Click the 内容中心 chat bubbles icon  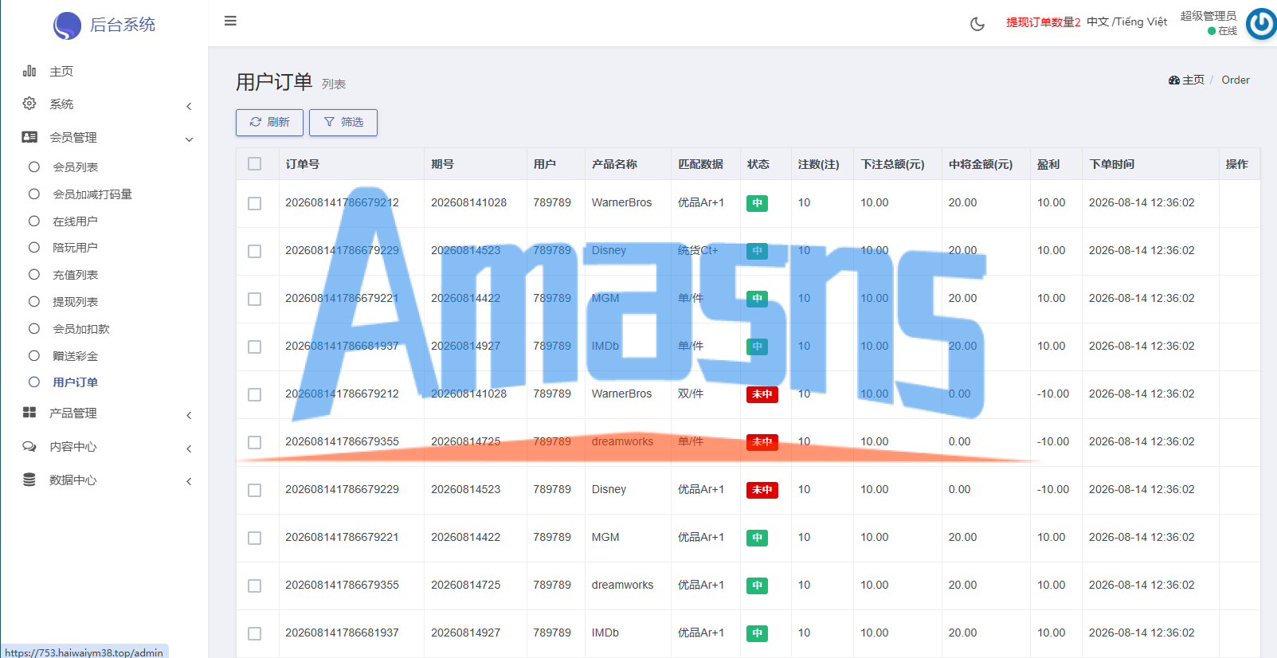pyautogui.click(x=29, y=446)
